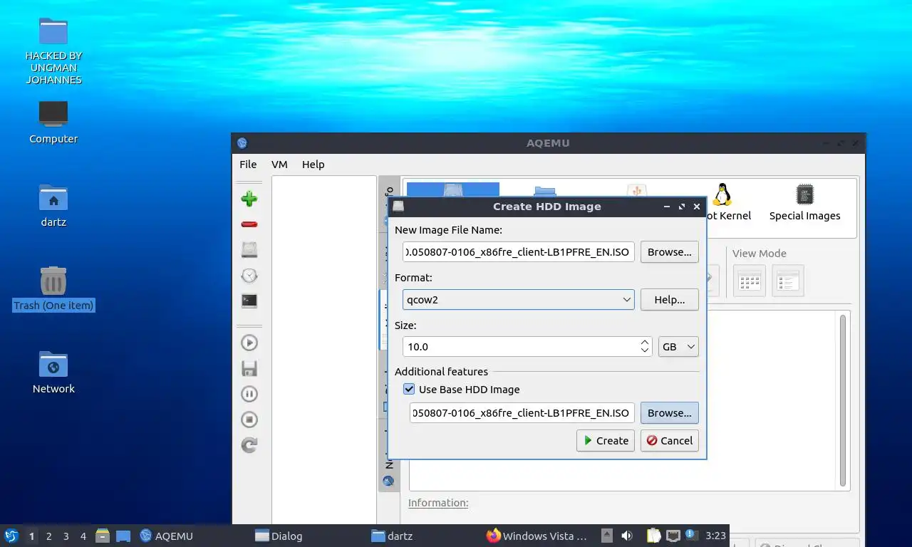The image size is (912, 547).
Task: Click the Help... button beside Format
Action: (669, 300)
